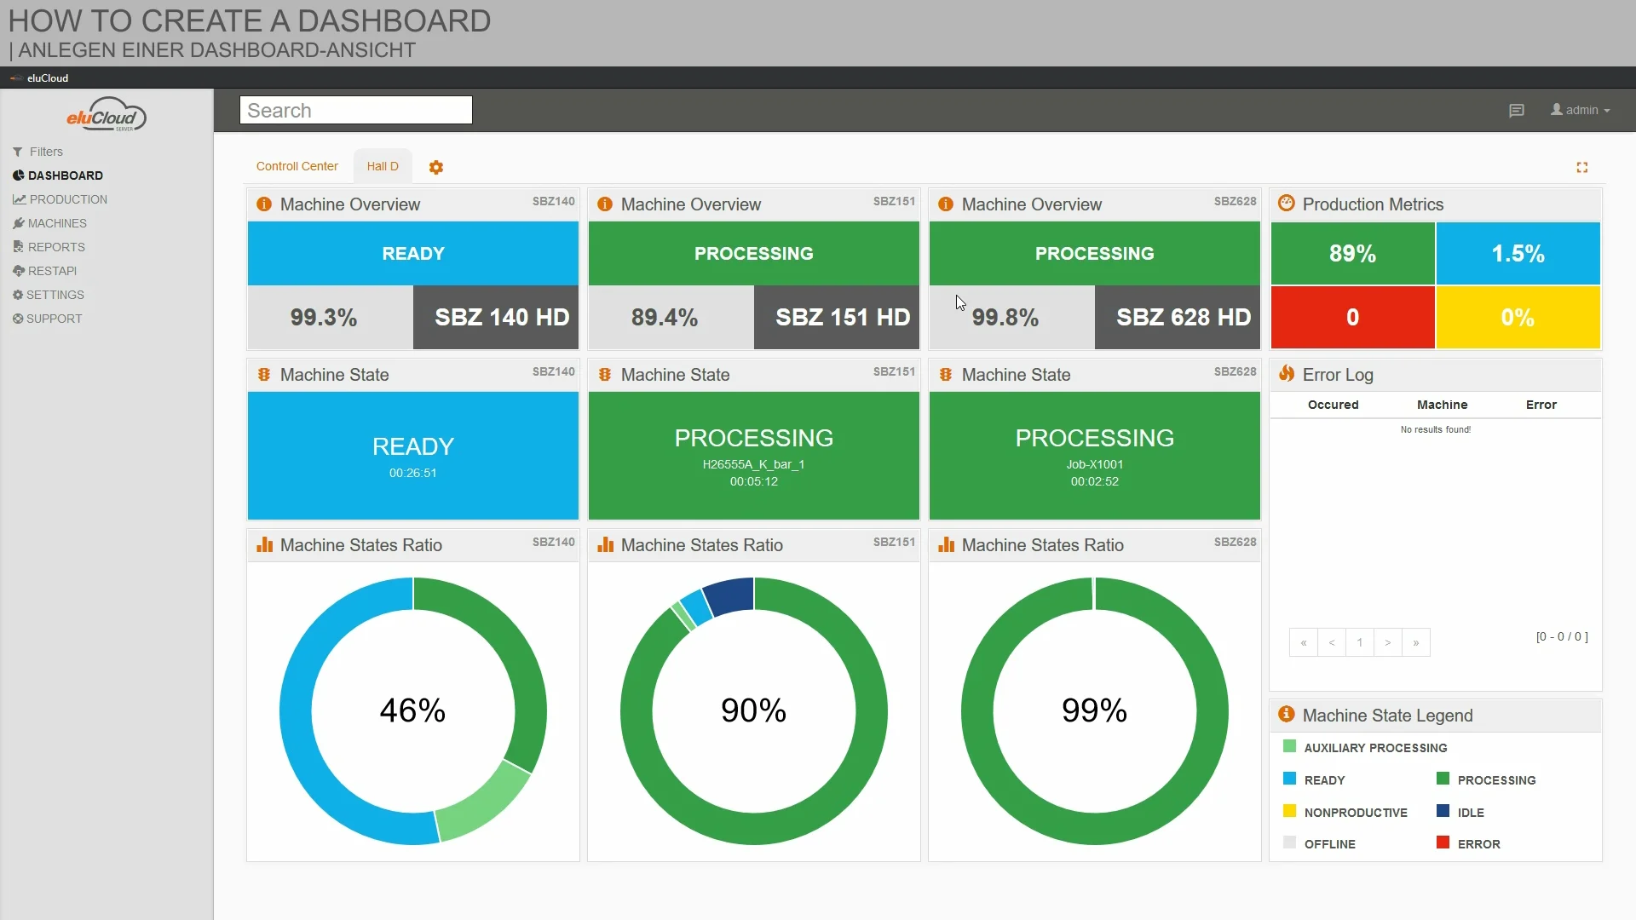Screen dimensions: 1636x920
Task: Open the admin user dropdown
Action: click(x=1581, y=110)
